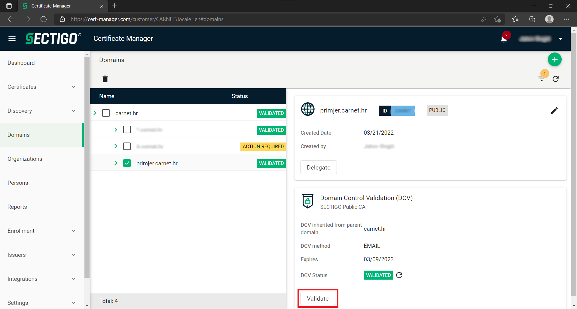Viewport: 577px width, 309px height.
Task: Edit primjer.carnet.hr with pencil icon
Action: 554,110
